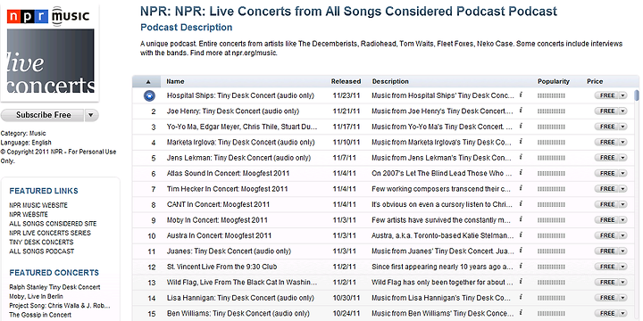Open info icon for Atlas Sound episode

521,173
